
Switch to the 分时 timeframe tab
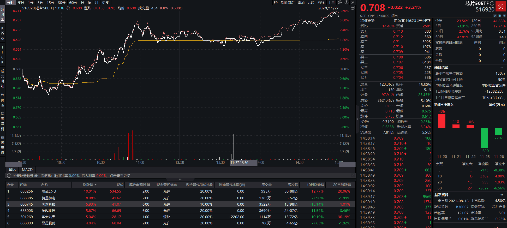(x=11, y=2)
